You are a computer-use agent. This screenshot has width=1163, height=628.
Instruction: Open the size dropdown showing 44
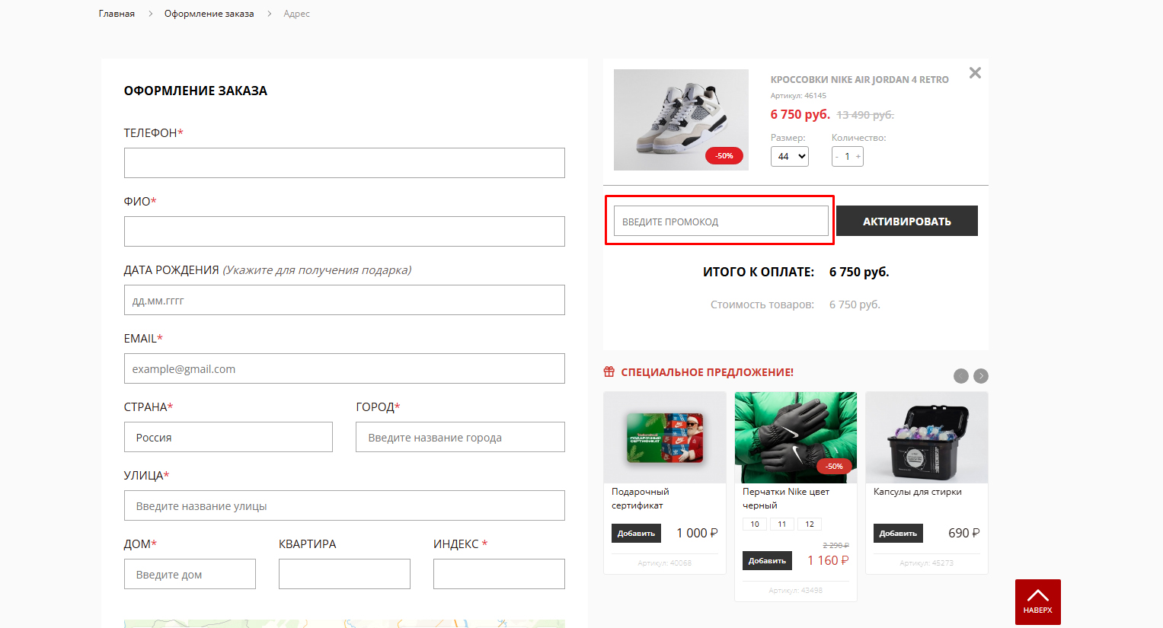(790, 156)
